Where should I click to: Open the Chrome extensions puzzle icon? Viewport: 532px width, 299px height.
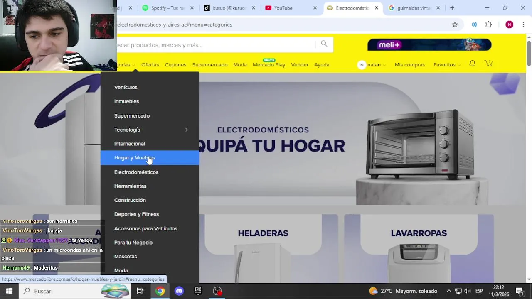[489, 25]
